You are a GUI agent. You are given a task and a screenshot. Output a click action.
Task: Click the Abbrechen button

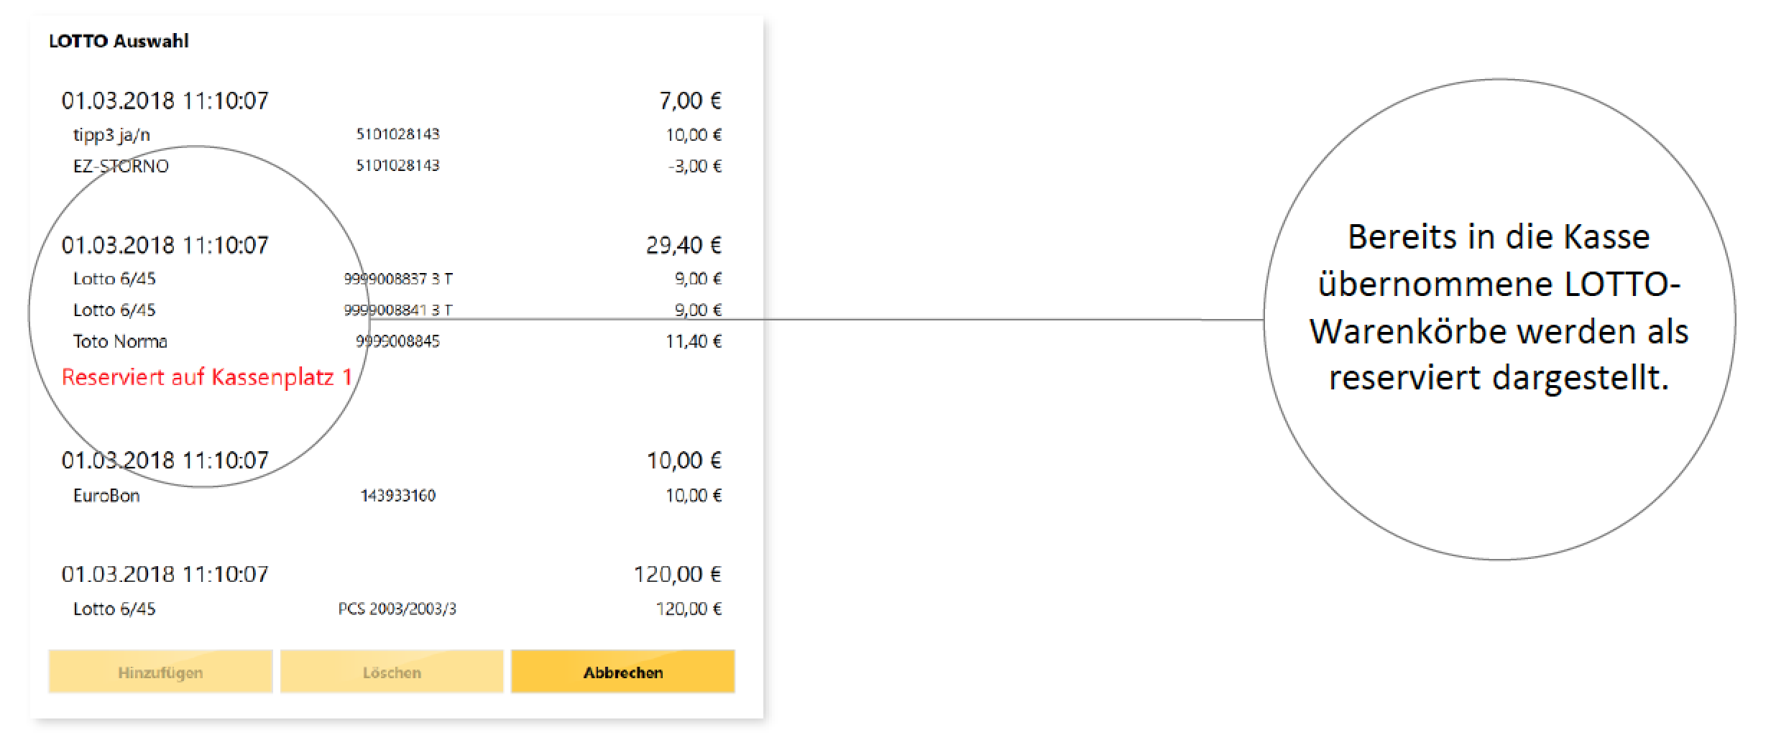[x=623, y=672]
